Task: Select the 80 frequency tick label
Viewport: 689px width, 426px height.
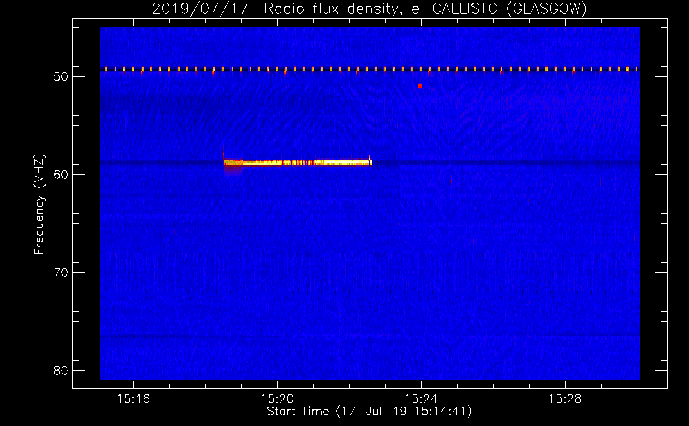Action: (61, 371)
